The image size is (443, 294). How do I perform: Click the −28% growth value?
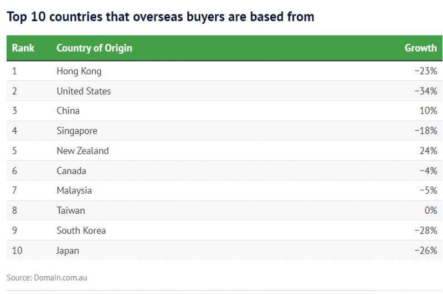(426, 230)
